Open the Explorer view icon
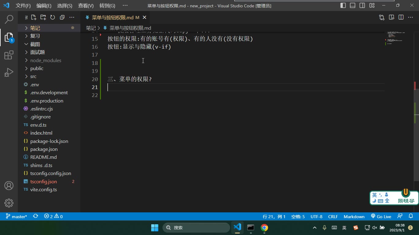Viewport: 419px width, 235px height. click(9, 37)
